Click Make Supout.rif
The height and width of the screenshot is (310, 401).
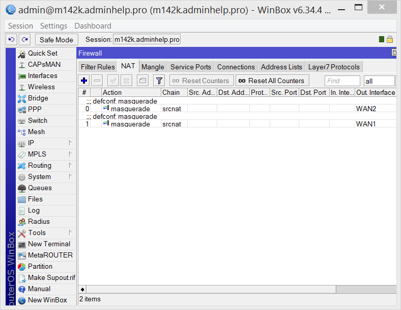point(46,278)
